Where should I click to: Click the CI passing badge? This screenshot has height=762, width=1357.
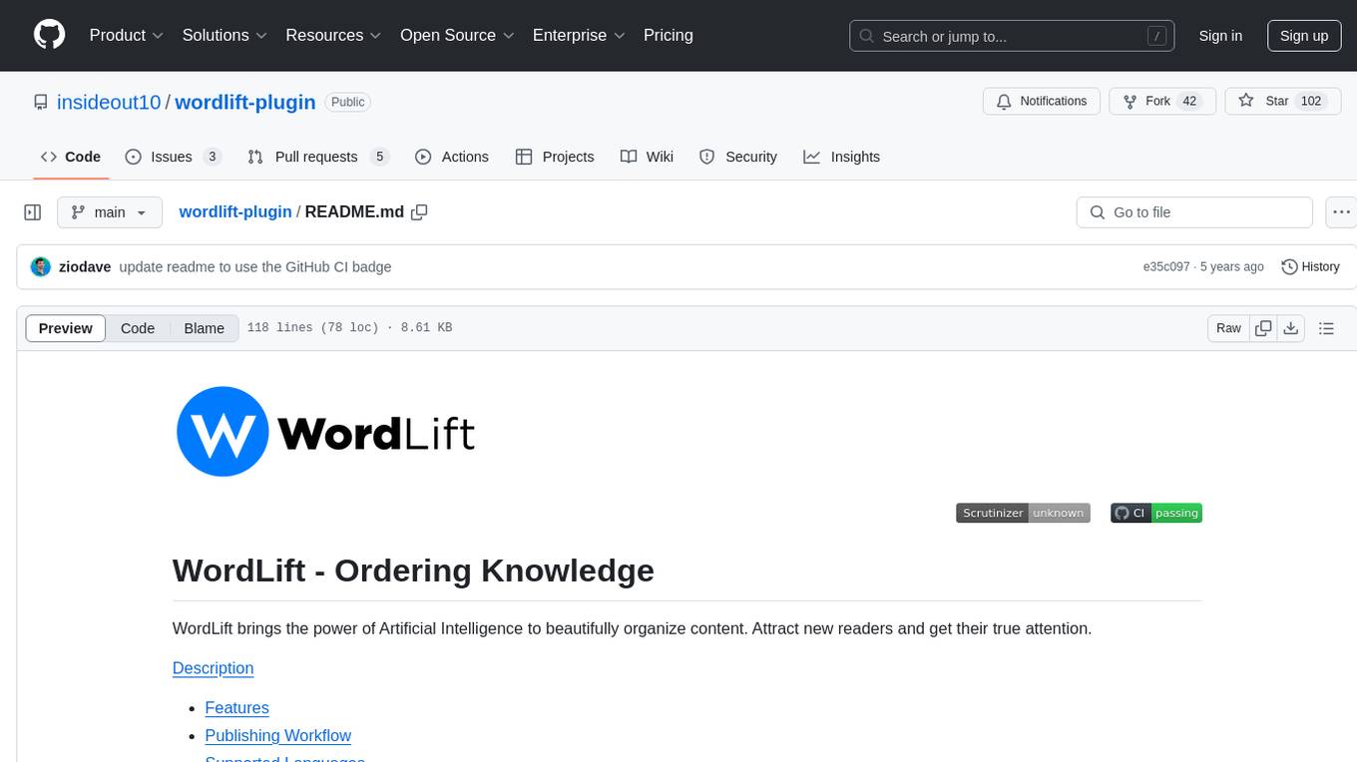point(1155,513)
